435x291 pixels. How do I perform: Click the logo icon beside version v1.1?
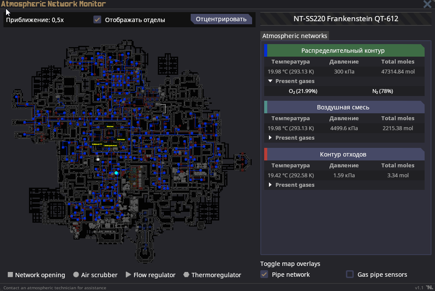[x=429, y=288]
